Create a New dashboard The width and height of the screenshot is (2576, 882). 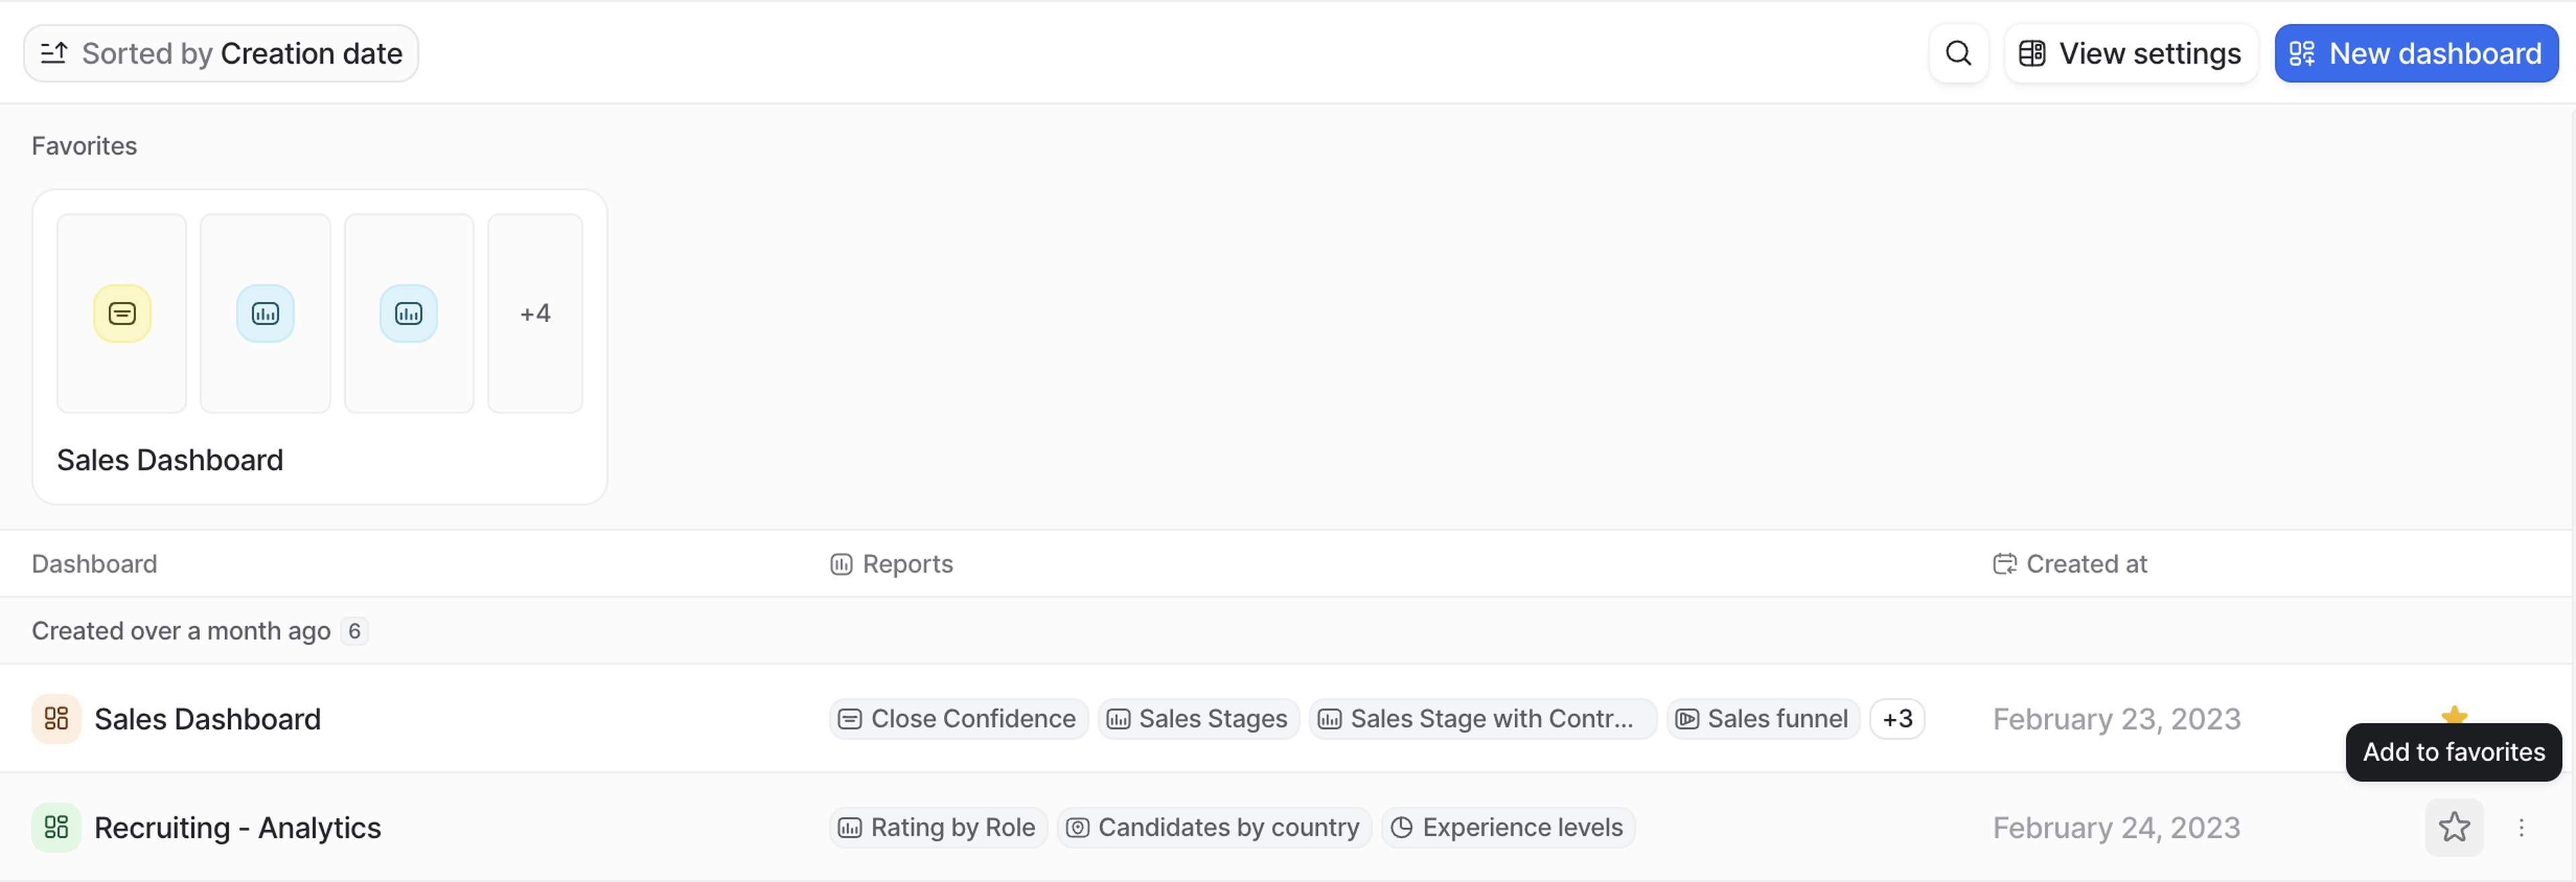[2415, 53]
